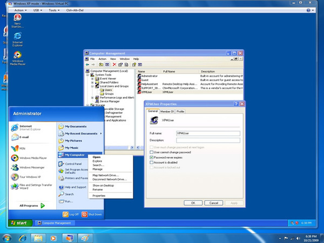324x243 pixels.
Task: Open File menu in Computer Management
Action: (92, 59)
